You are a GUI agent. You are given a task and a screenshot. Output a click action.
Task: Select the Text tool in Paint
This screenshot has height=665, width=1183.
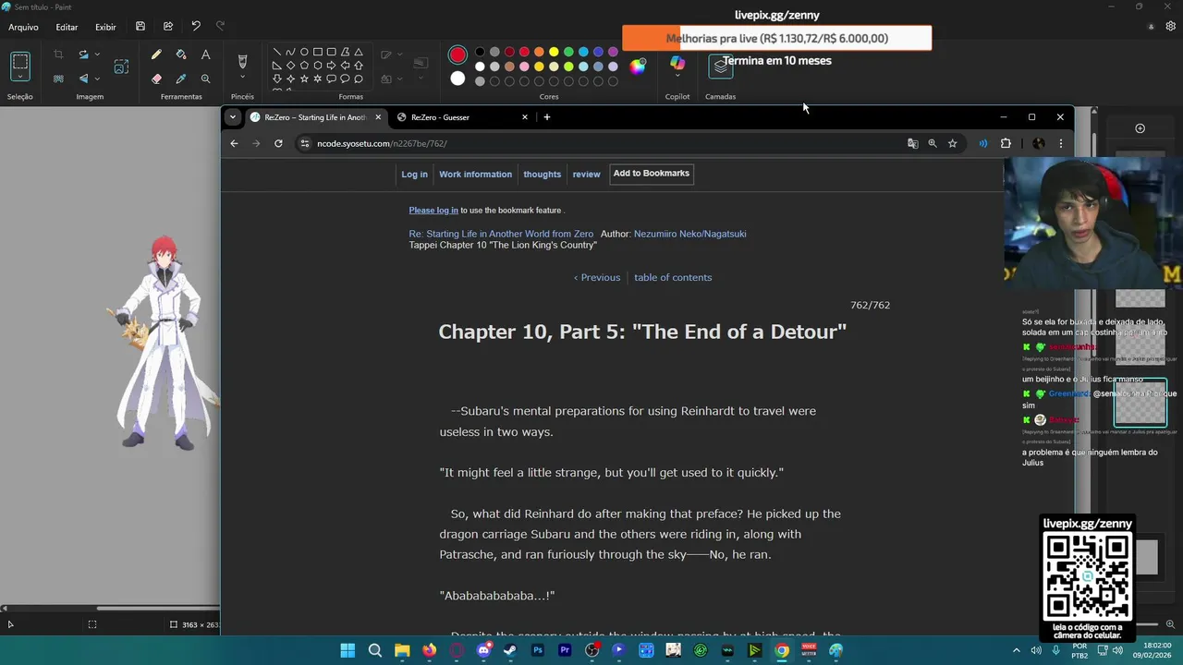[x=205, y=55]
